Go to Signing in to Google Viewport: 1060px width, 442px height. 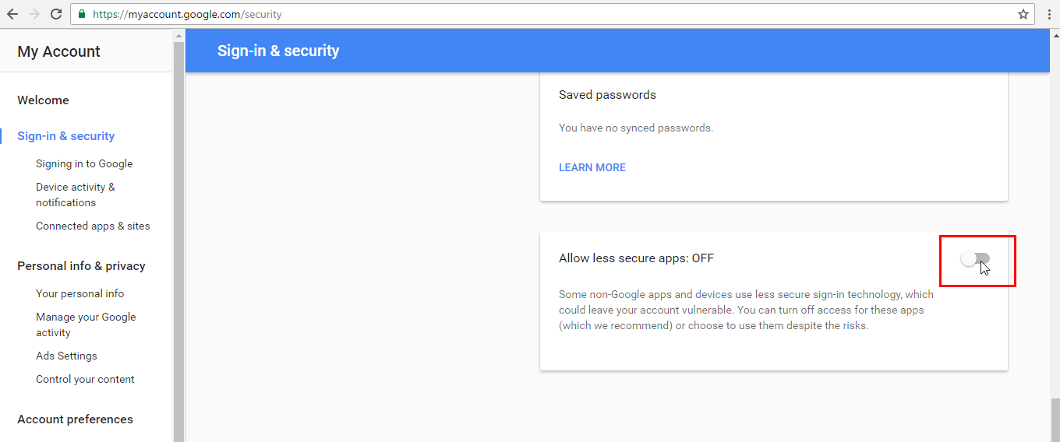pos(84,163)
